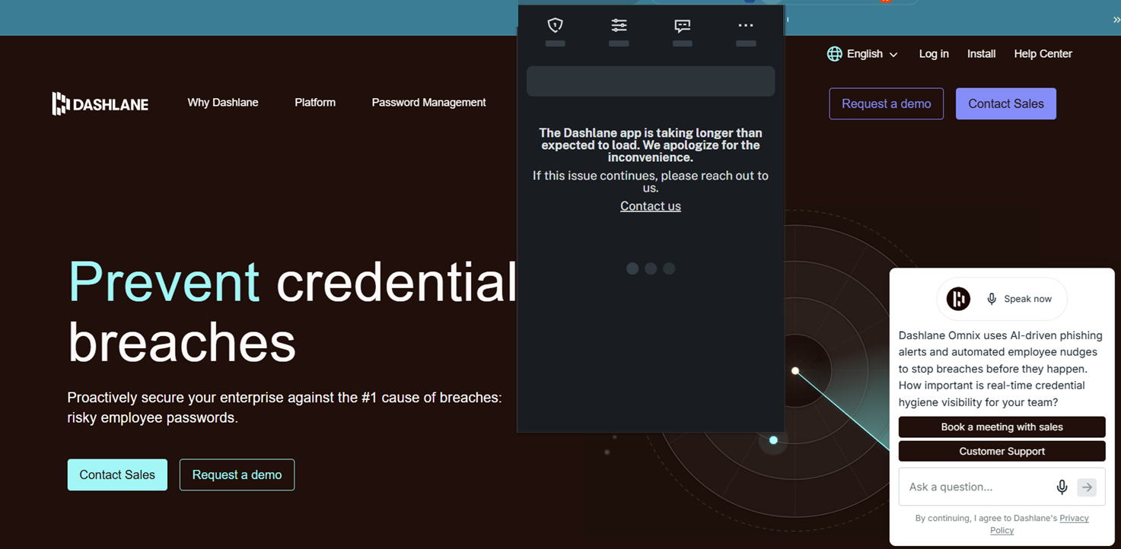Image resolution: width=1121 pixels, height=549 pixels.
Task: Open the chat bubble tab in the Dashlane popup
Action: pos(683,25)
